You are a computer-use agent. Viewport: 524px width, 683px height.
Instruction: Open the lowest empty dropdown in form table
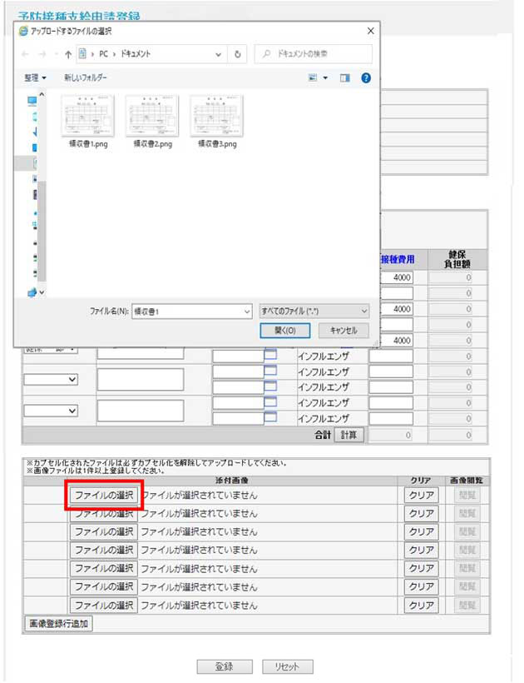51,411
